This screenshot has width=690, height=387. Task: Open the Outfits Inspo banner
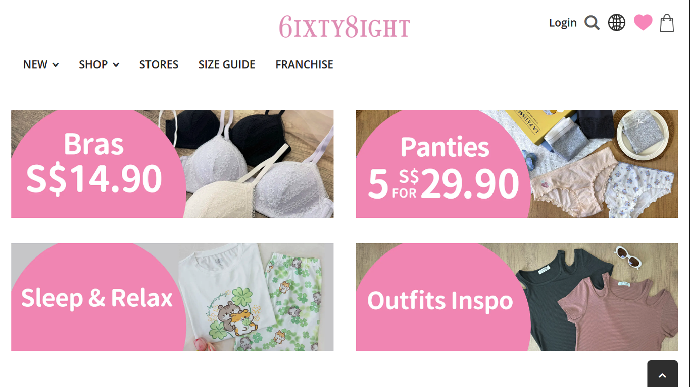coord(517,297)
